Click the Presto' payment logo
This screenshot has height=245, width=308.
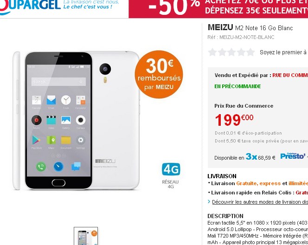(293, 156)
